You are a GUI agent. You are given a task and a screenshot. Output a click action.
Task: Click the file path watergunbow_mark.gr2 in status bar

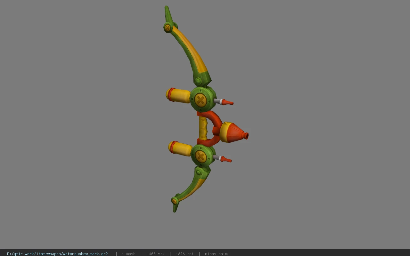[x=57, y=254]
